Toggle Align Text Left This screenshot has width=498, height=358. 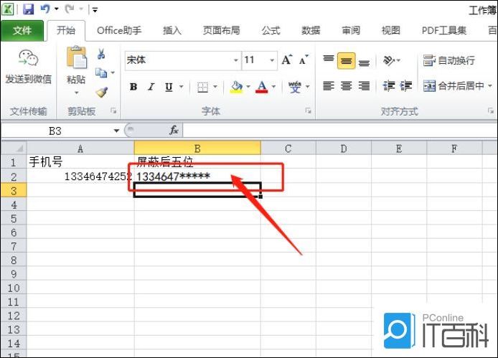pyautogui.click(x=329, y=86)
